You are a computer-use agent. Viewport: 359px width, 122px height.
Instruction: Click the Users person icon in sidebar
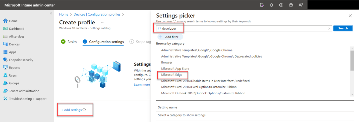(x=5, y=75)
